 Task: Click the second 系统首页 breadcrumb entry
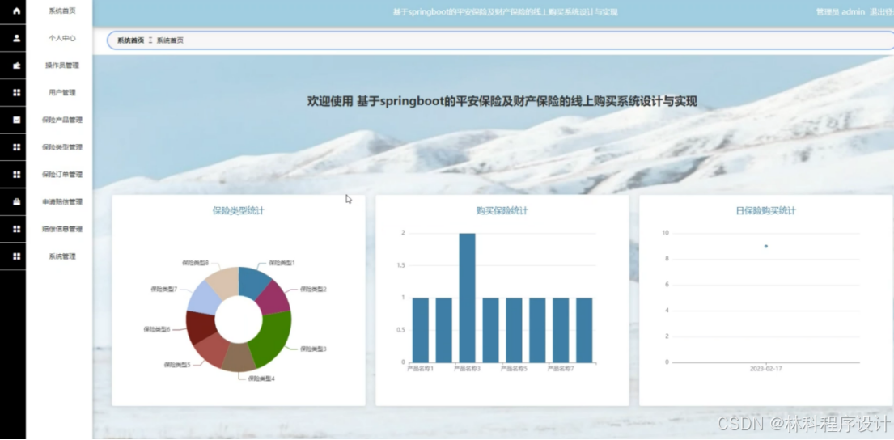click(x=170, y=40)
